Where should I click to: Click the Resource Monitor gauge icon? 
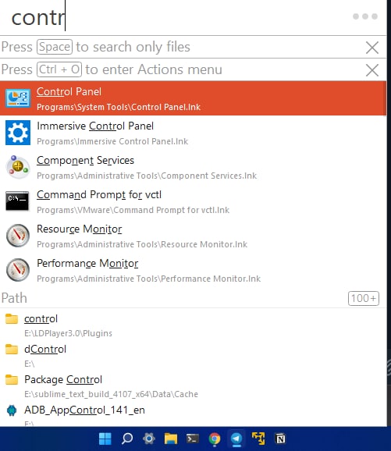[18, 236]
